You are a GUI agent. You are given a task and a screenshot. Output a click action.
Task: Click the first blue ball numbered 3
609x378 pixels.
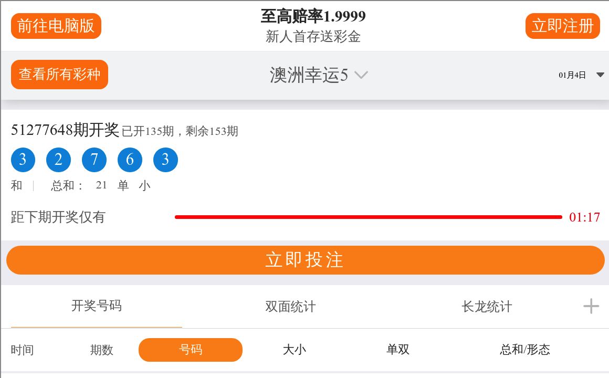[x=23, y=160]
